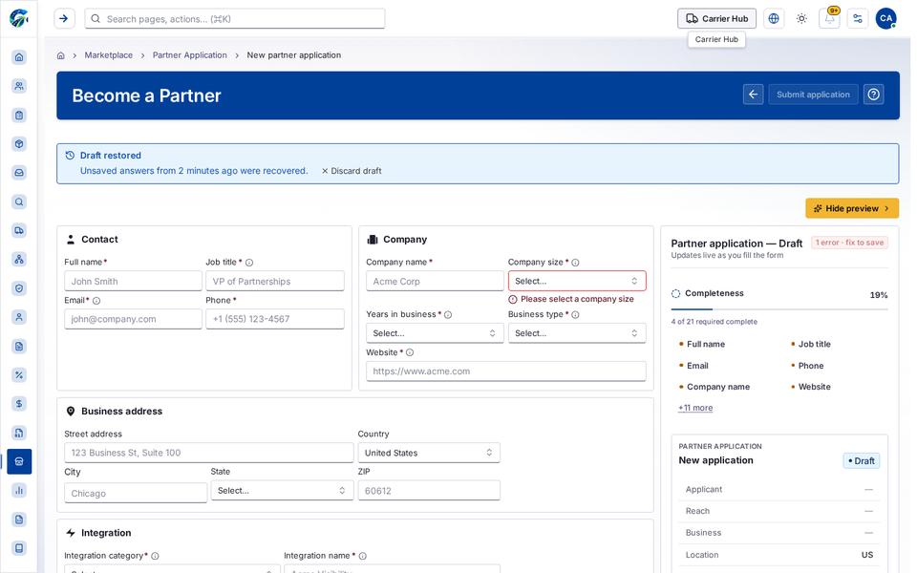This screenshot has height=573, width=917.
Task: Click the magnifier icon in the left sidebar
Action: 19,202
